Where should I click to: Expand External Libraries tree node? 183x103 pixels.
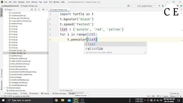click(x=5, y=88)
